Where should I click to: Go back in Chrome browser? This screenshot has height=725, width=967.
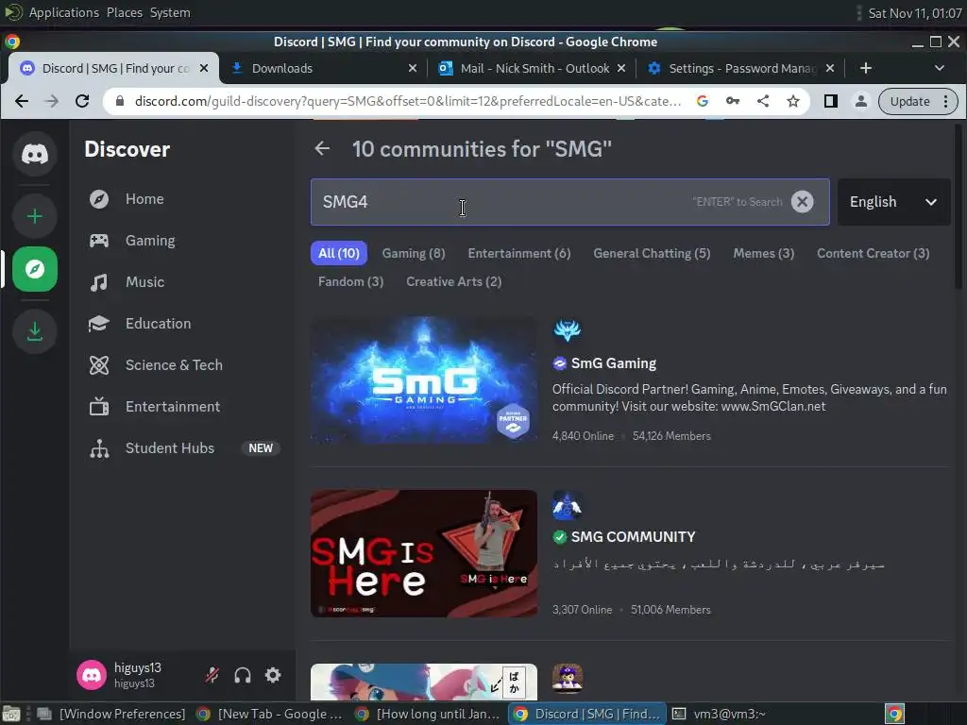pos(22,102)
